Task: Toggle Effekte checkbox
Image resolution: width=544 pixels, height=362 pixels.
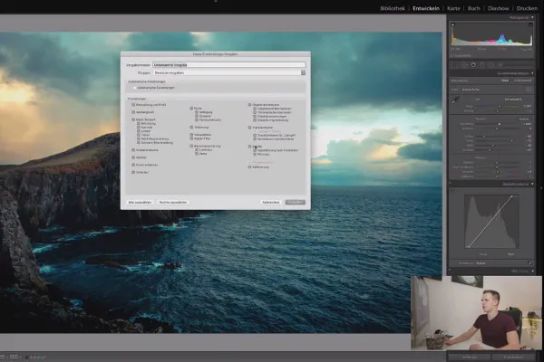Action: coord(249,147)
